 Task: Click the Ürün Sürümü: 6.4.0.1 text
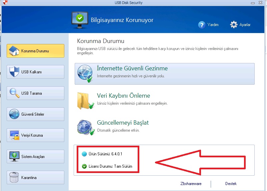tap(105, 154)
